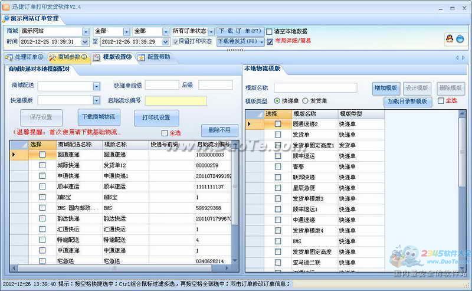Open 打印机设置 printer settings
The height and width of the screenshot is (291, 472).
click(x=156, y=118)
